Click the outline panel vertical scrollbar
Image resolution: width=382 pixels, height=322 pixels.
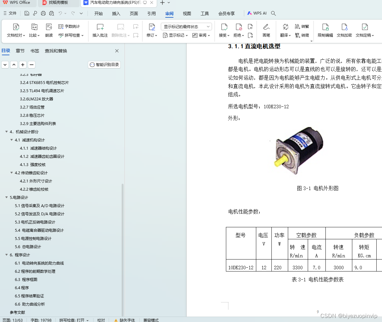(123, 249)
